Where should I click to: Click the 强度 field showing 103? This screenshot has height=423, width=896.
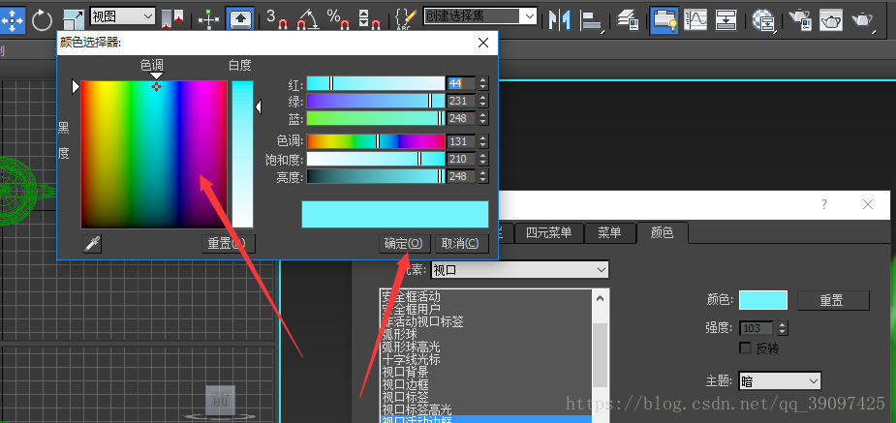click(757, 328)
